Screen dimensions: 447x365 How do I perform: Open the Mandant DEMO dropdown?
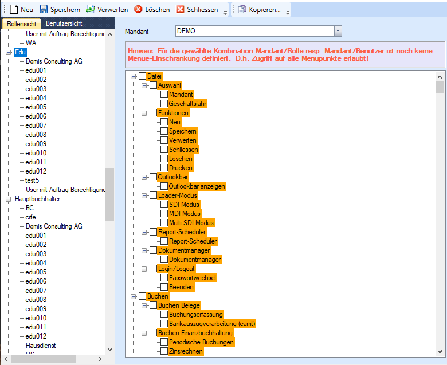338,31
